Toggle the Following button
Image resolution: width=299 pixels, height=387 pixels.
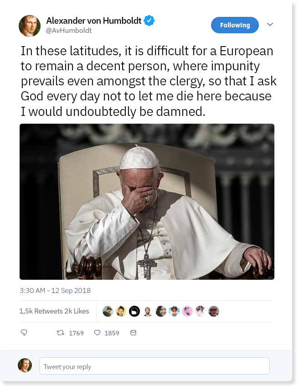[235, 25]
